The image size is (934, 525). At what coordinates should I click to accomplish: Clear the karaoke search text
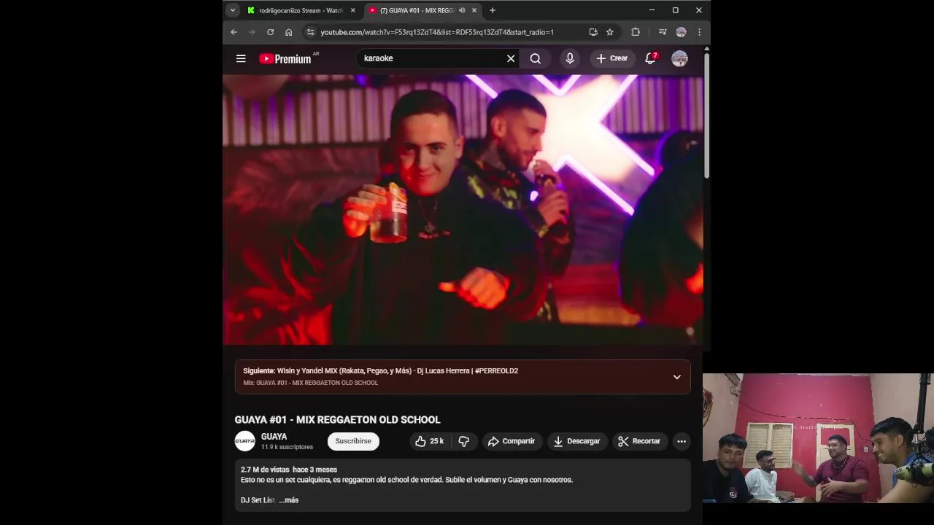[x=511, y=58]
